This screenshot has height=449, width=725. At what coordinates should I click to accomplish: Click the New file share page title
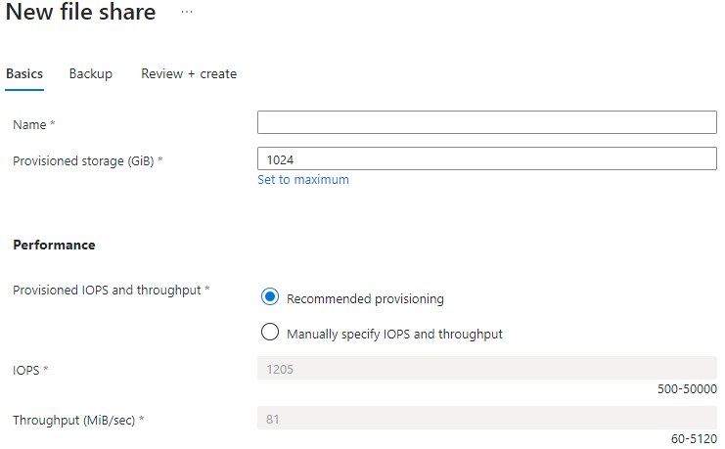tap(81, 13)
